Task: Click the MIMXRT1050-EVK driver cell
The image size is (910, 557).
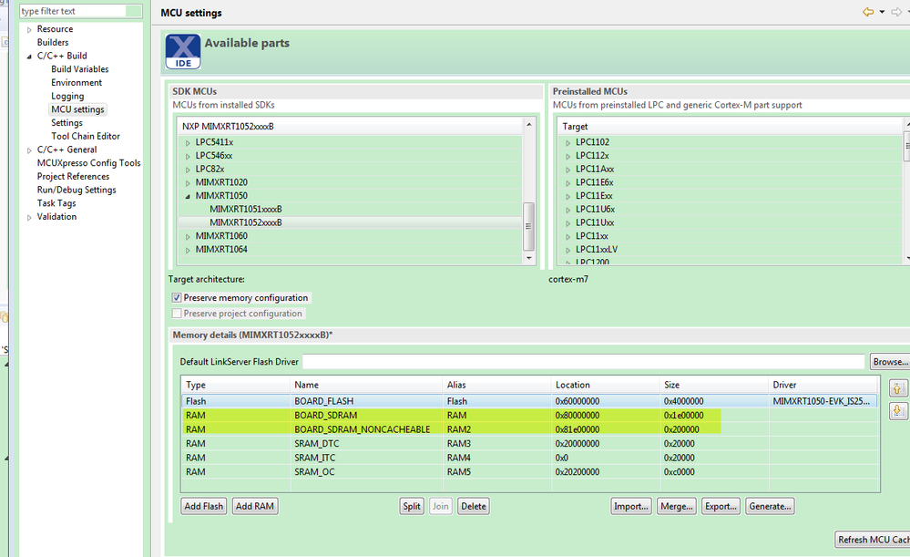Action: point(822,401)
